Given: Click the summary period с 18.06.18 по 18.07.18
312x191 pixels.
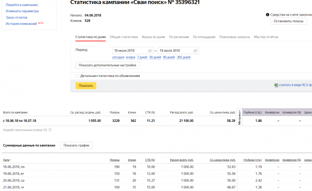Looking at the screenshot, I should (x=19, y=121).
